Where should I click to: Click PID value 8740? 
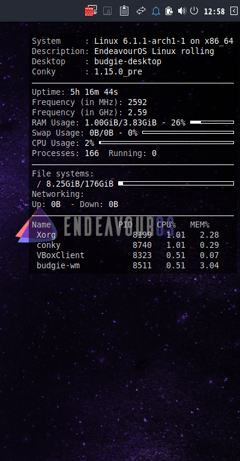click(x=142, y=246)
